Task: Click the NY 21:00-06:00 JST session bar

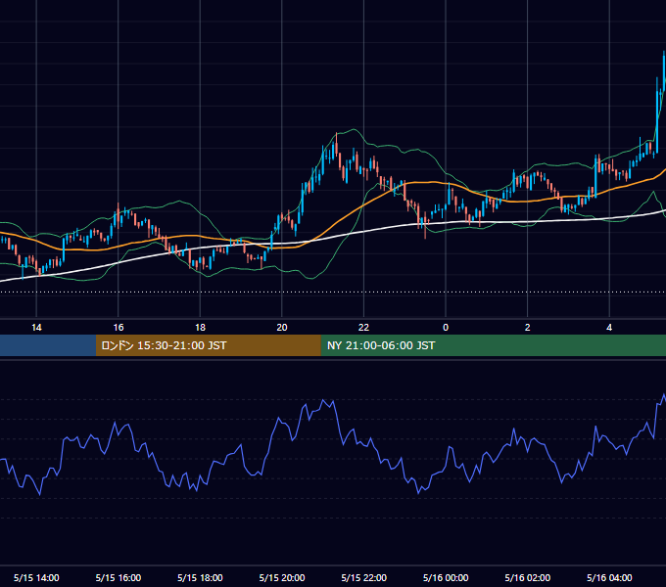Action: pyautogui.click(x=493, y=345)
